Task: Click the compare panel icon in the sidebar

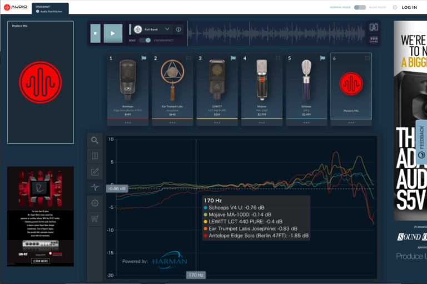Action: [95, 156]
